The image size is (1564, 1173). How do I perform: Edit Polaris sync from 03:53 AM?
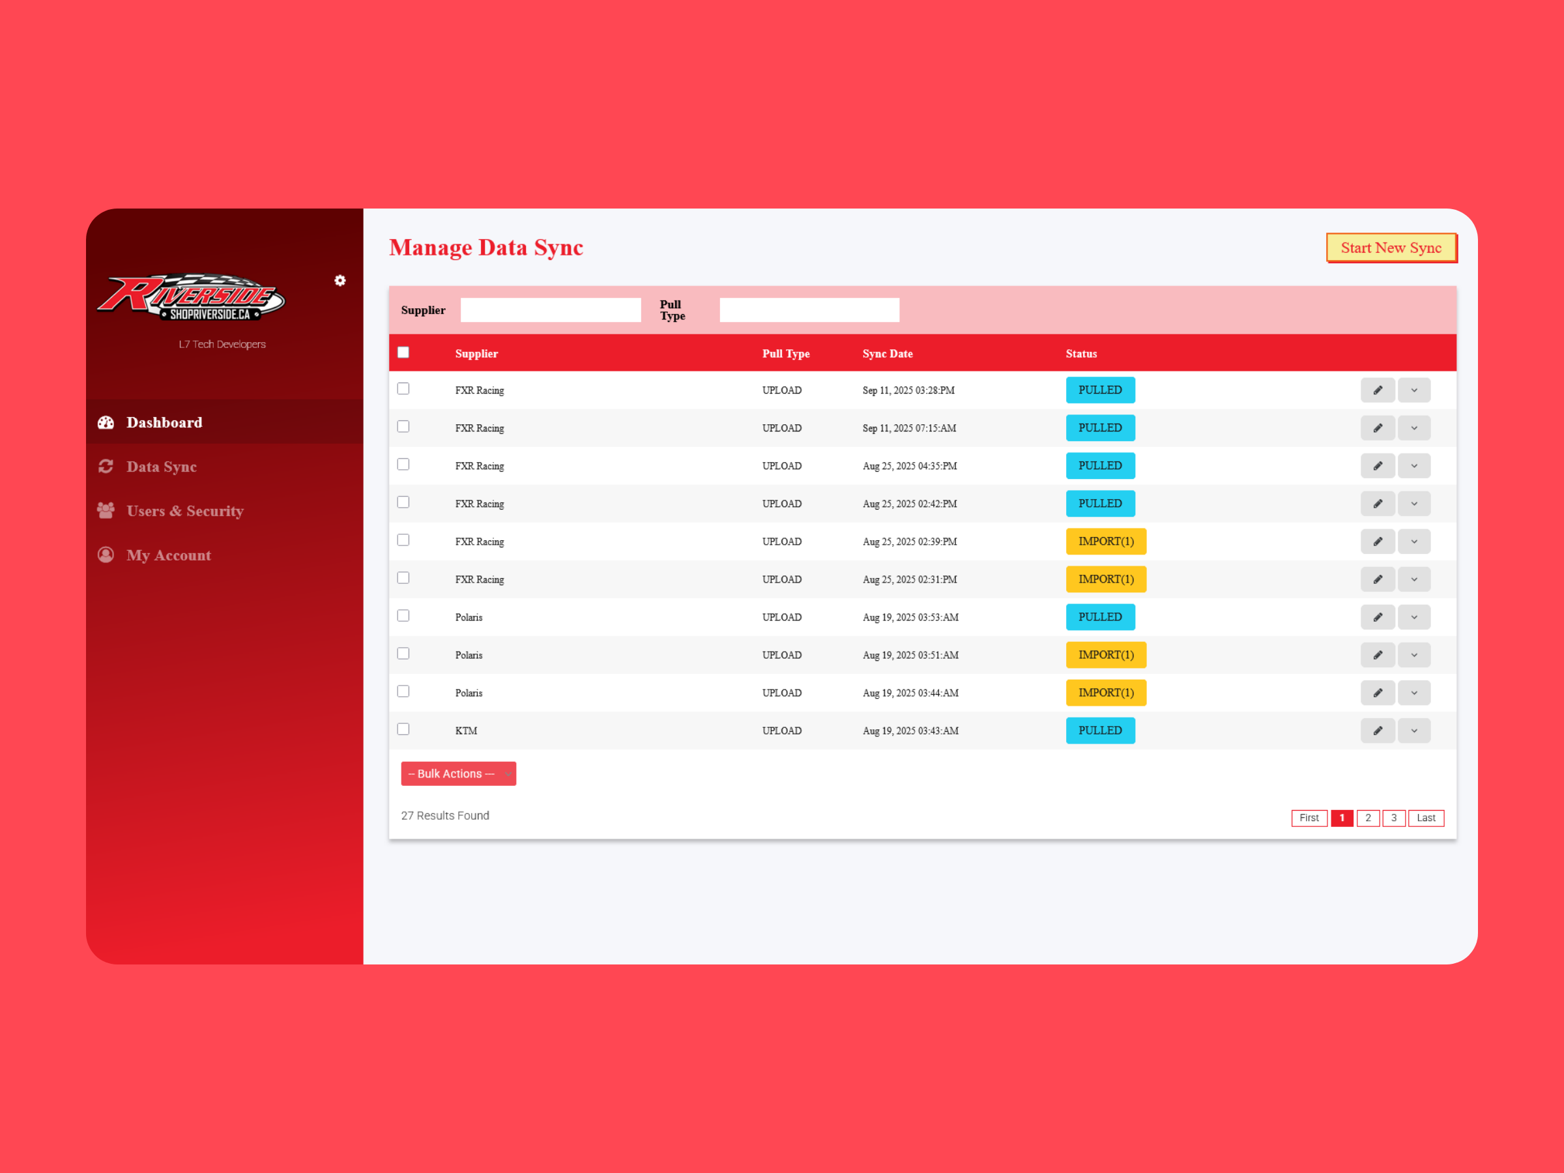(x=1378, y=617)
